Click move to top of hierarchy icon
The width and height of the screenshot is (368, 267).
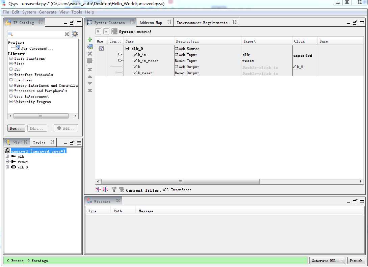tap(98, 31)
